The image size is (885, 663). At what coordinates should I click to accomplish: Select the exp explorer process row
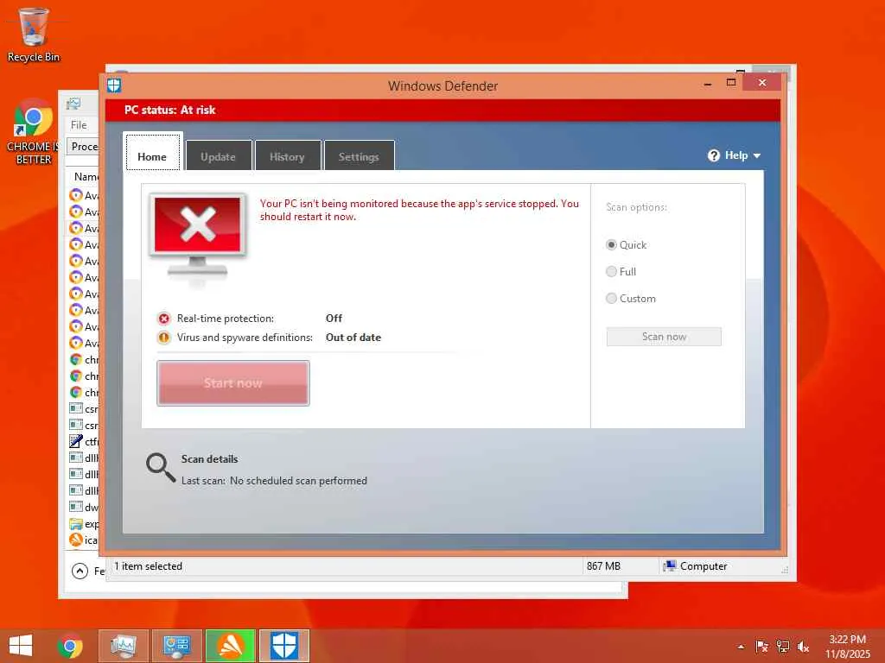(84, 524)
